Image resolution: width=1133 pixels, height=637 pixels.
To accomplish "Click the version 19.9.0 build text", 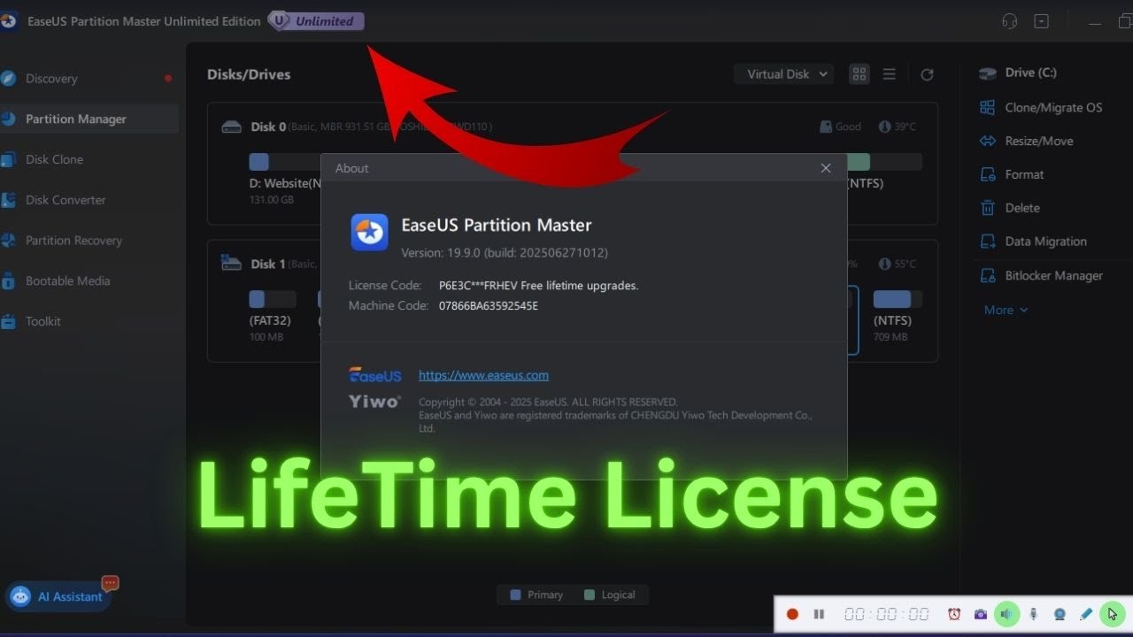I will [505, 253].
